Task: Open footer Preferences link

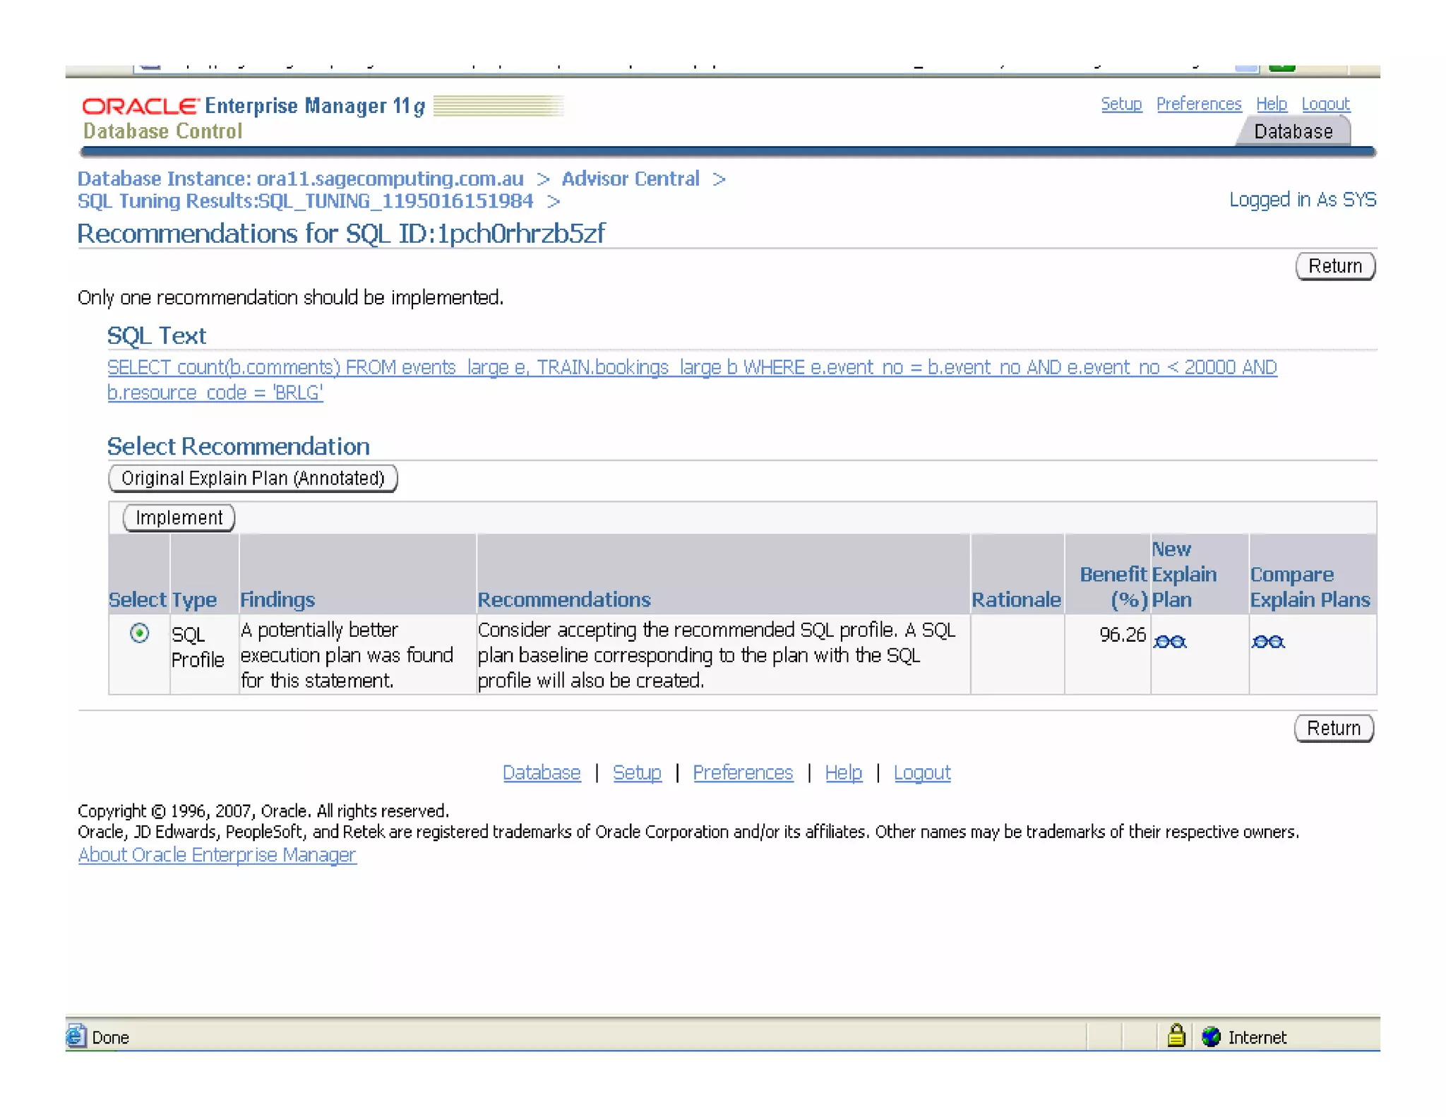Action: [743, 772]
